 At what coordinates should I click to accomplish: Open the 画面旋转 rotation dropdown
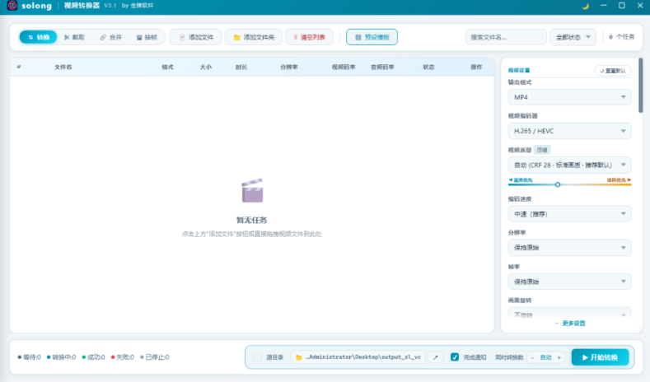pos(569,314)
